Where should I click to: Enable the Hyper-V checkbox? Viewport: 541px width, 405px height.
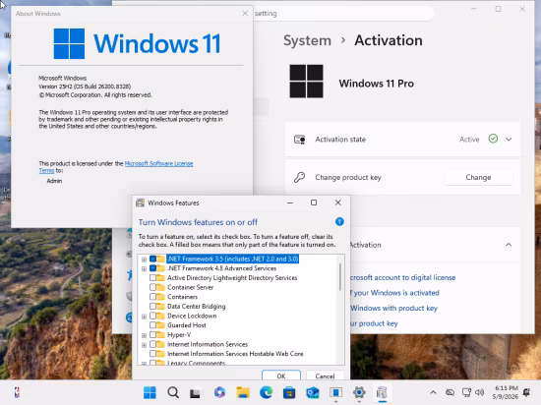(152, 334)
